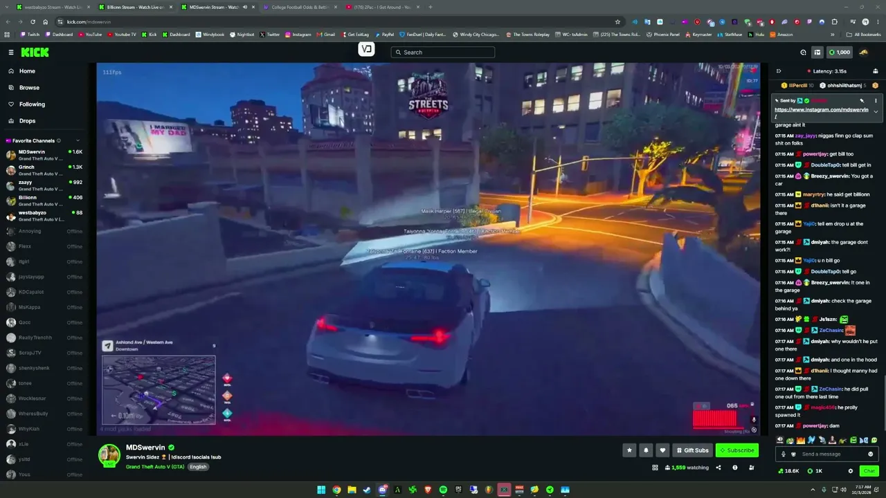The image size is (886, 498).
Task: Open the emoji picker in chat box
Action: 871,454
